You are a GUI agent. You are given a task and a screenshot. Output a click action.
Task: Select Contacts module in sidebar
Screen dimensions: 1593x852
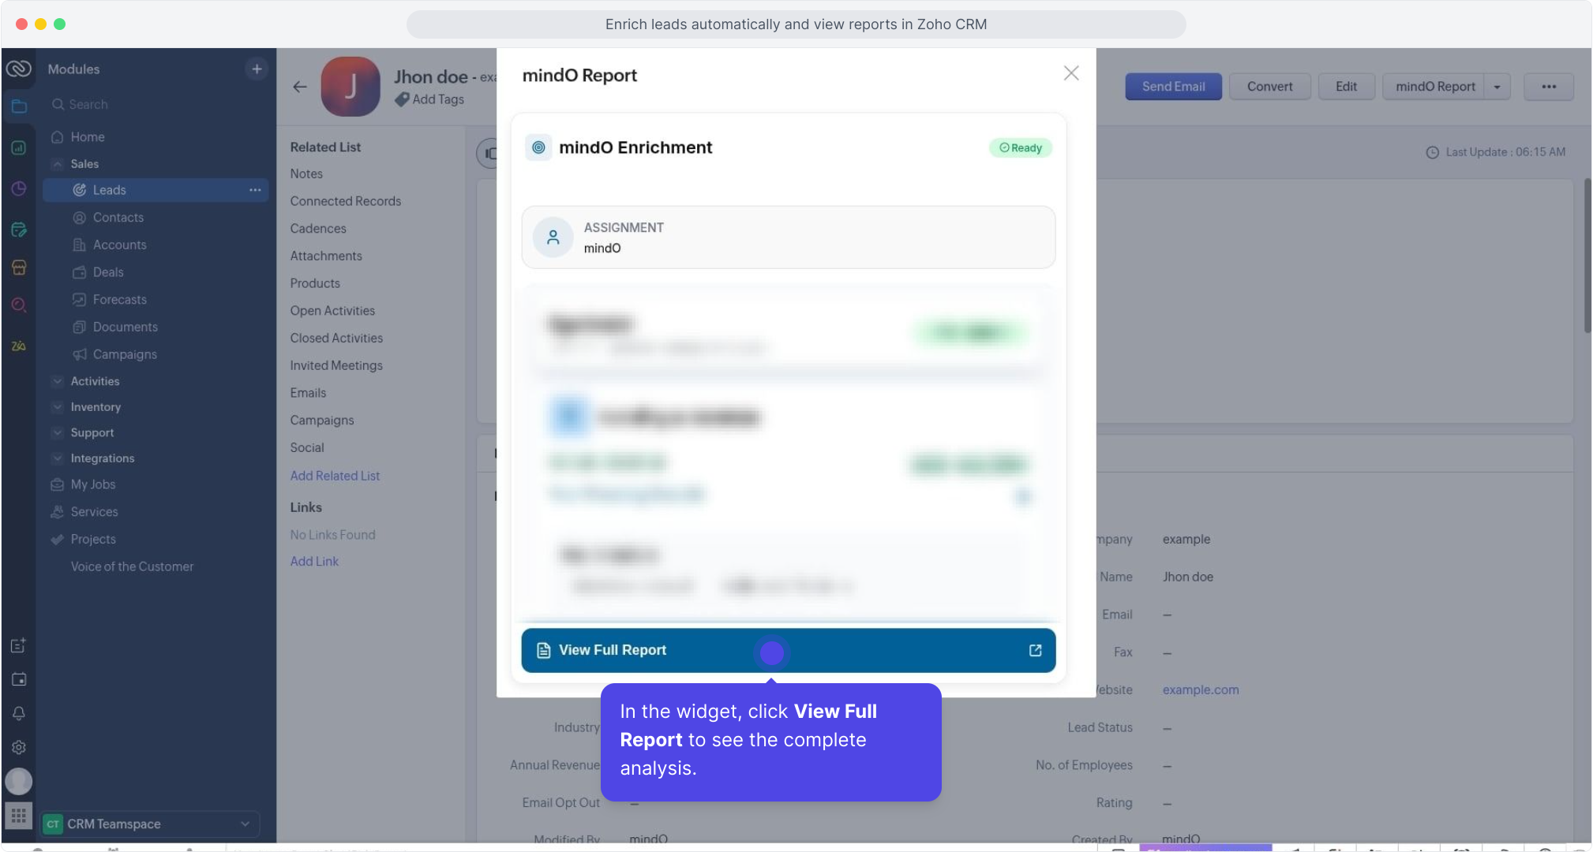point(118,218)
